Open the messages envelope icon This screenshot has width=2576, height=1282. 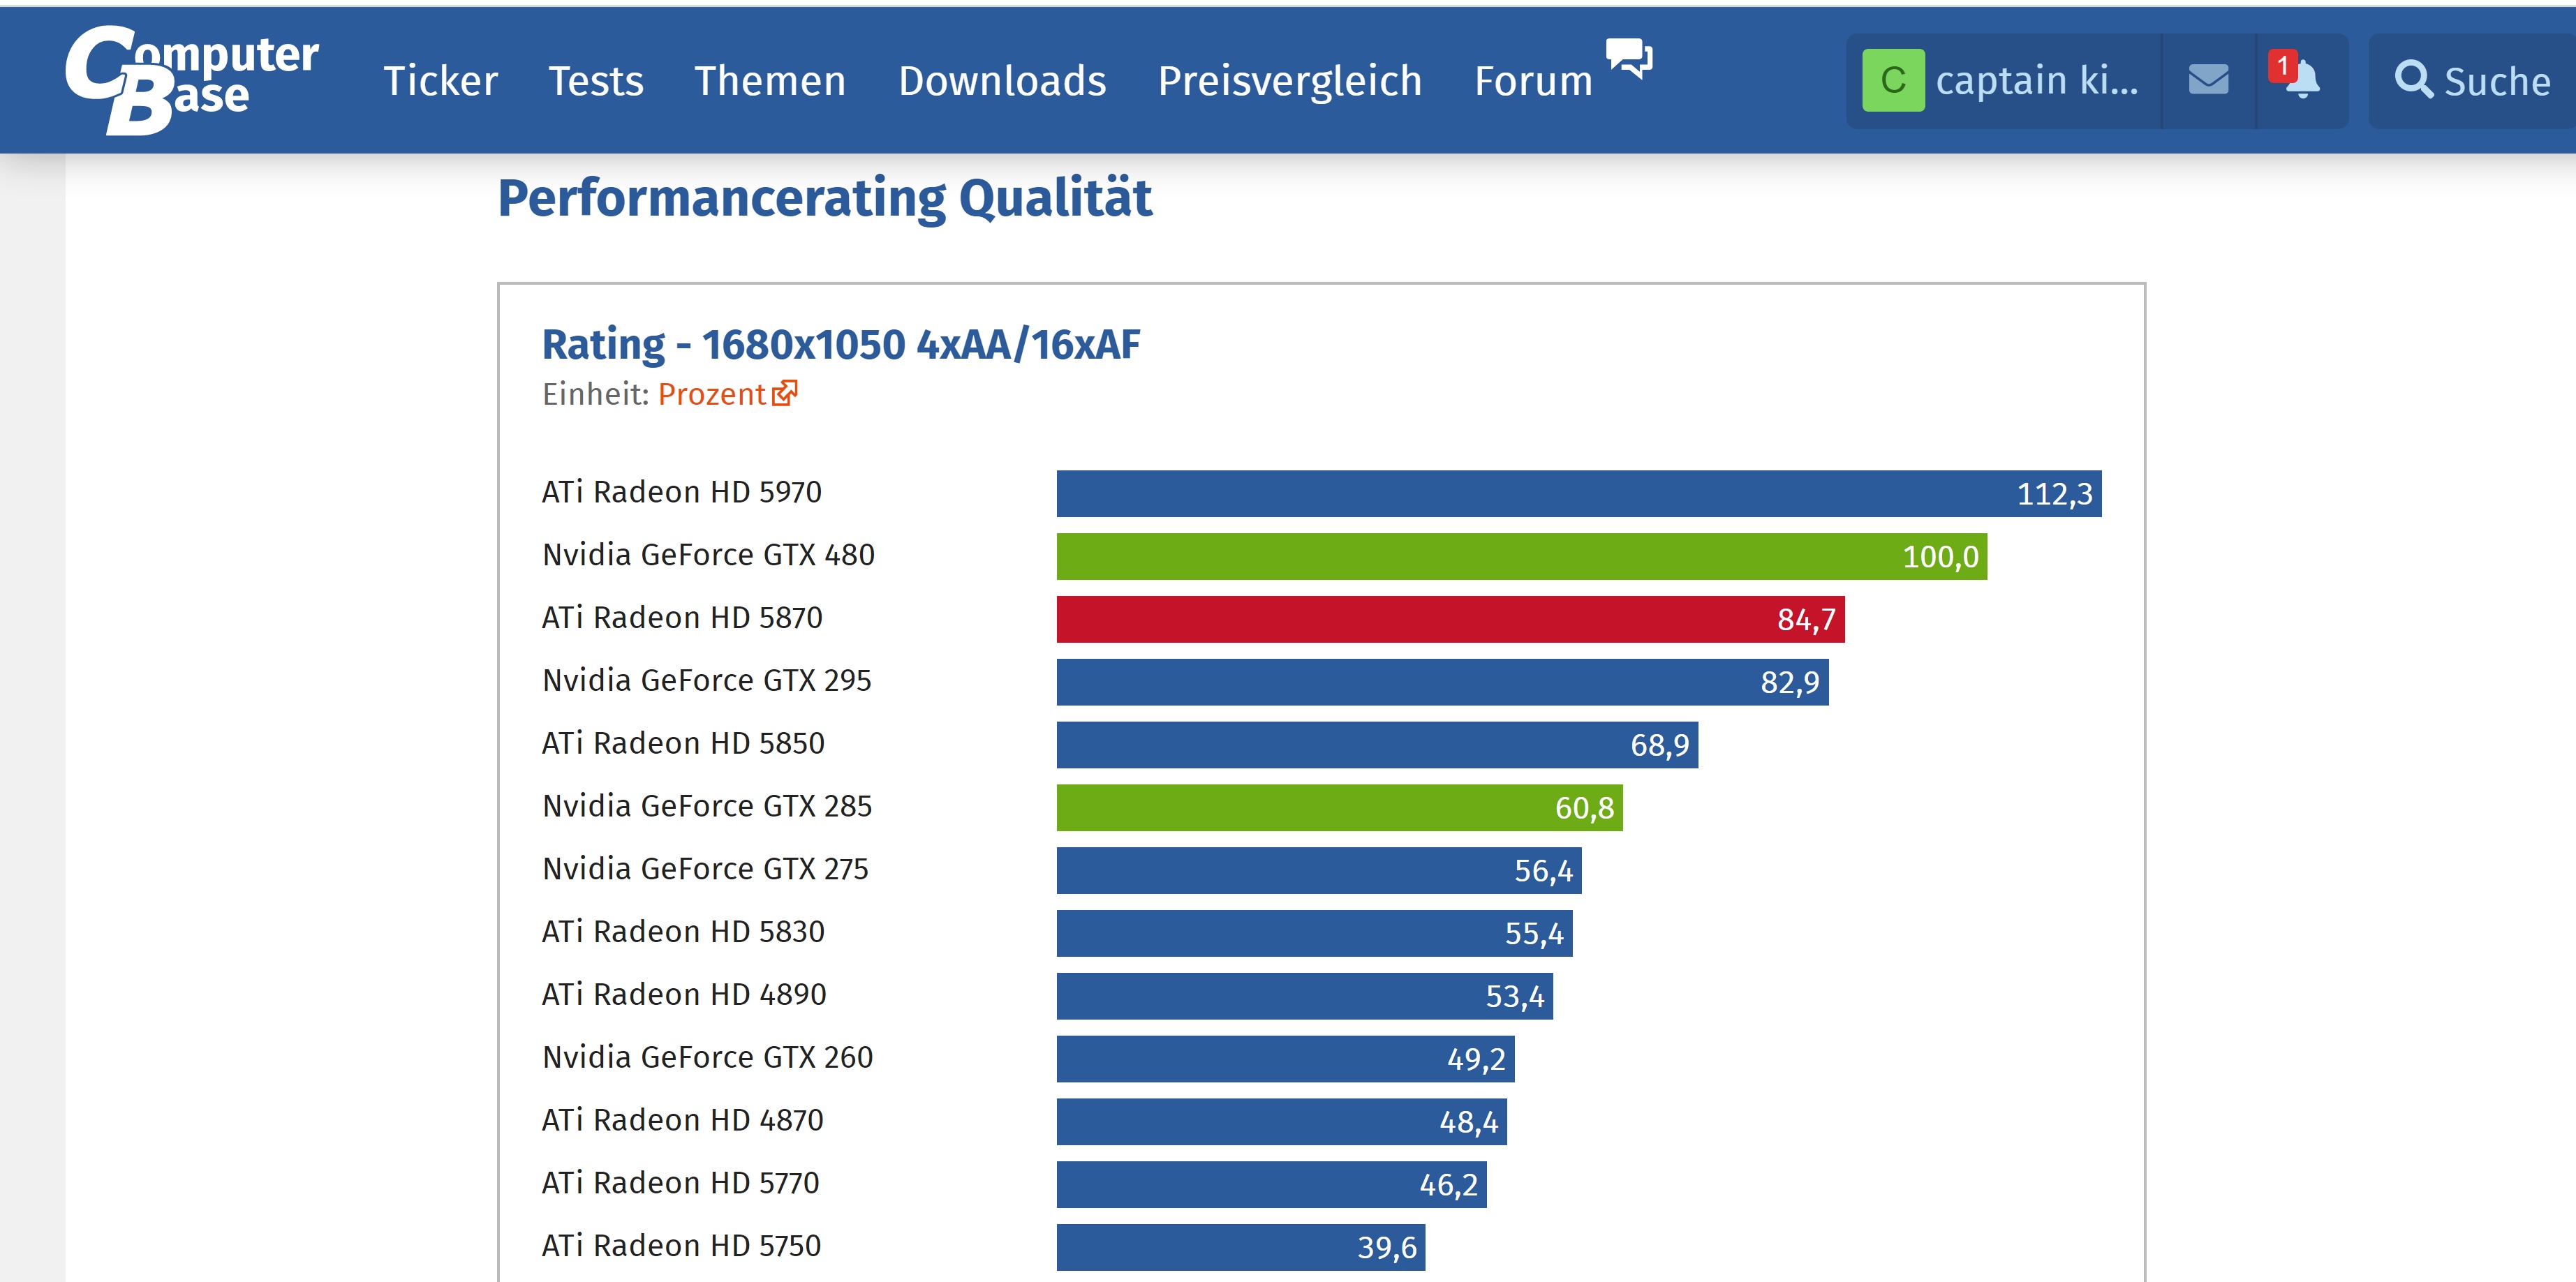[x=2208, y=80]
